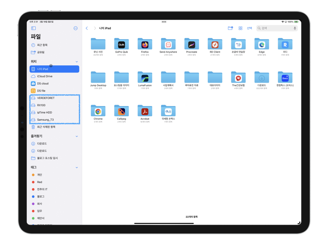Select DS cloud location

tap(54, 83)
